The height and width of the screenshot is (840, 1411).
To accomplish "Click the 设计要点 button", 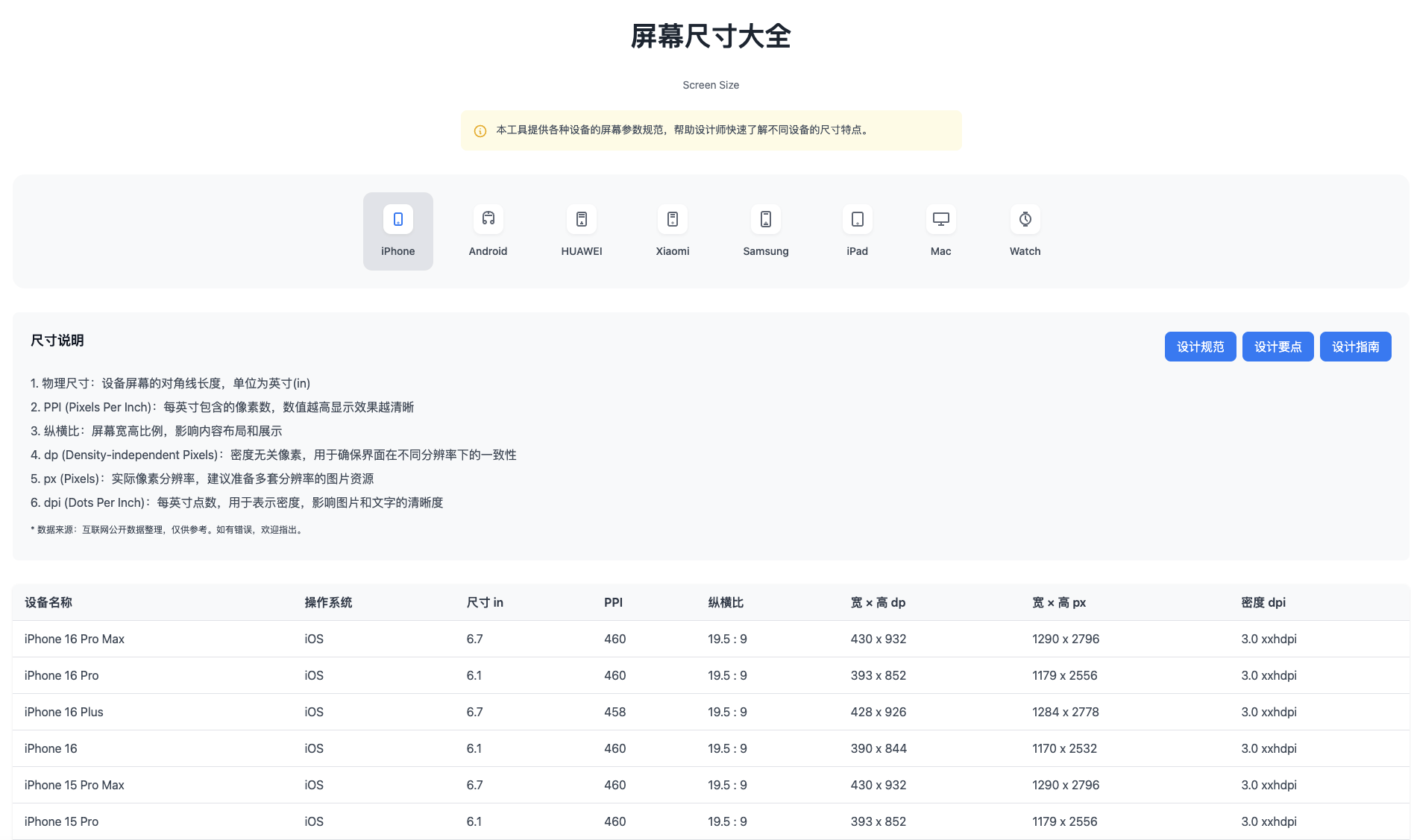I will [x=1278, y=347].
